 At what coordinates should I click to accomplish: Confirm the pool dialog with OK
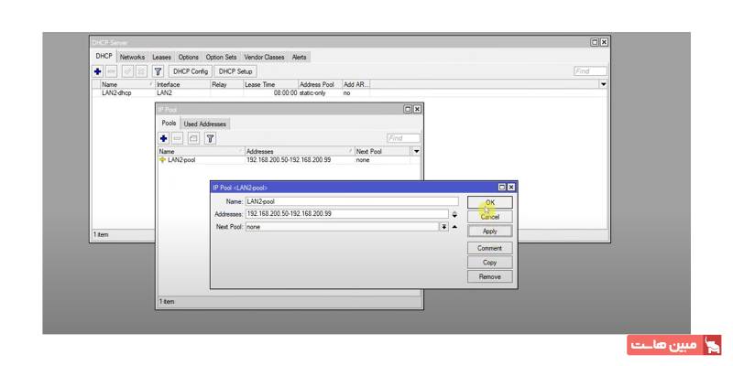click(490, 202)
